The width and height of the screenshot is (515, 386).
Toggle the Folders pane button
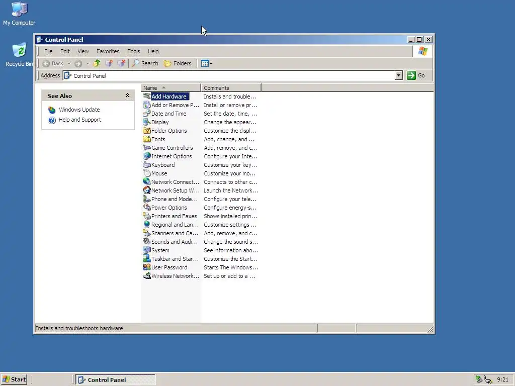click(x=178, y=63)
